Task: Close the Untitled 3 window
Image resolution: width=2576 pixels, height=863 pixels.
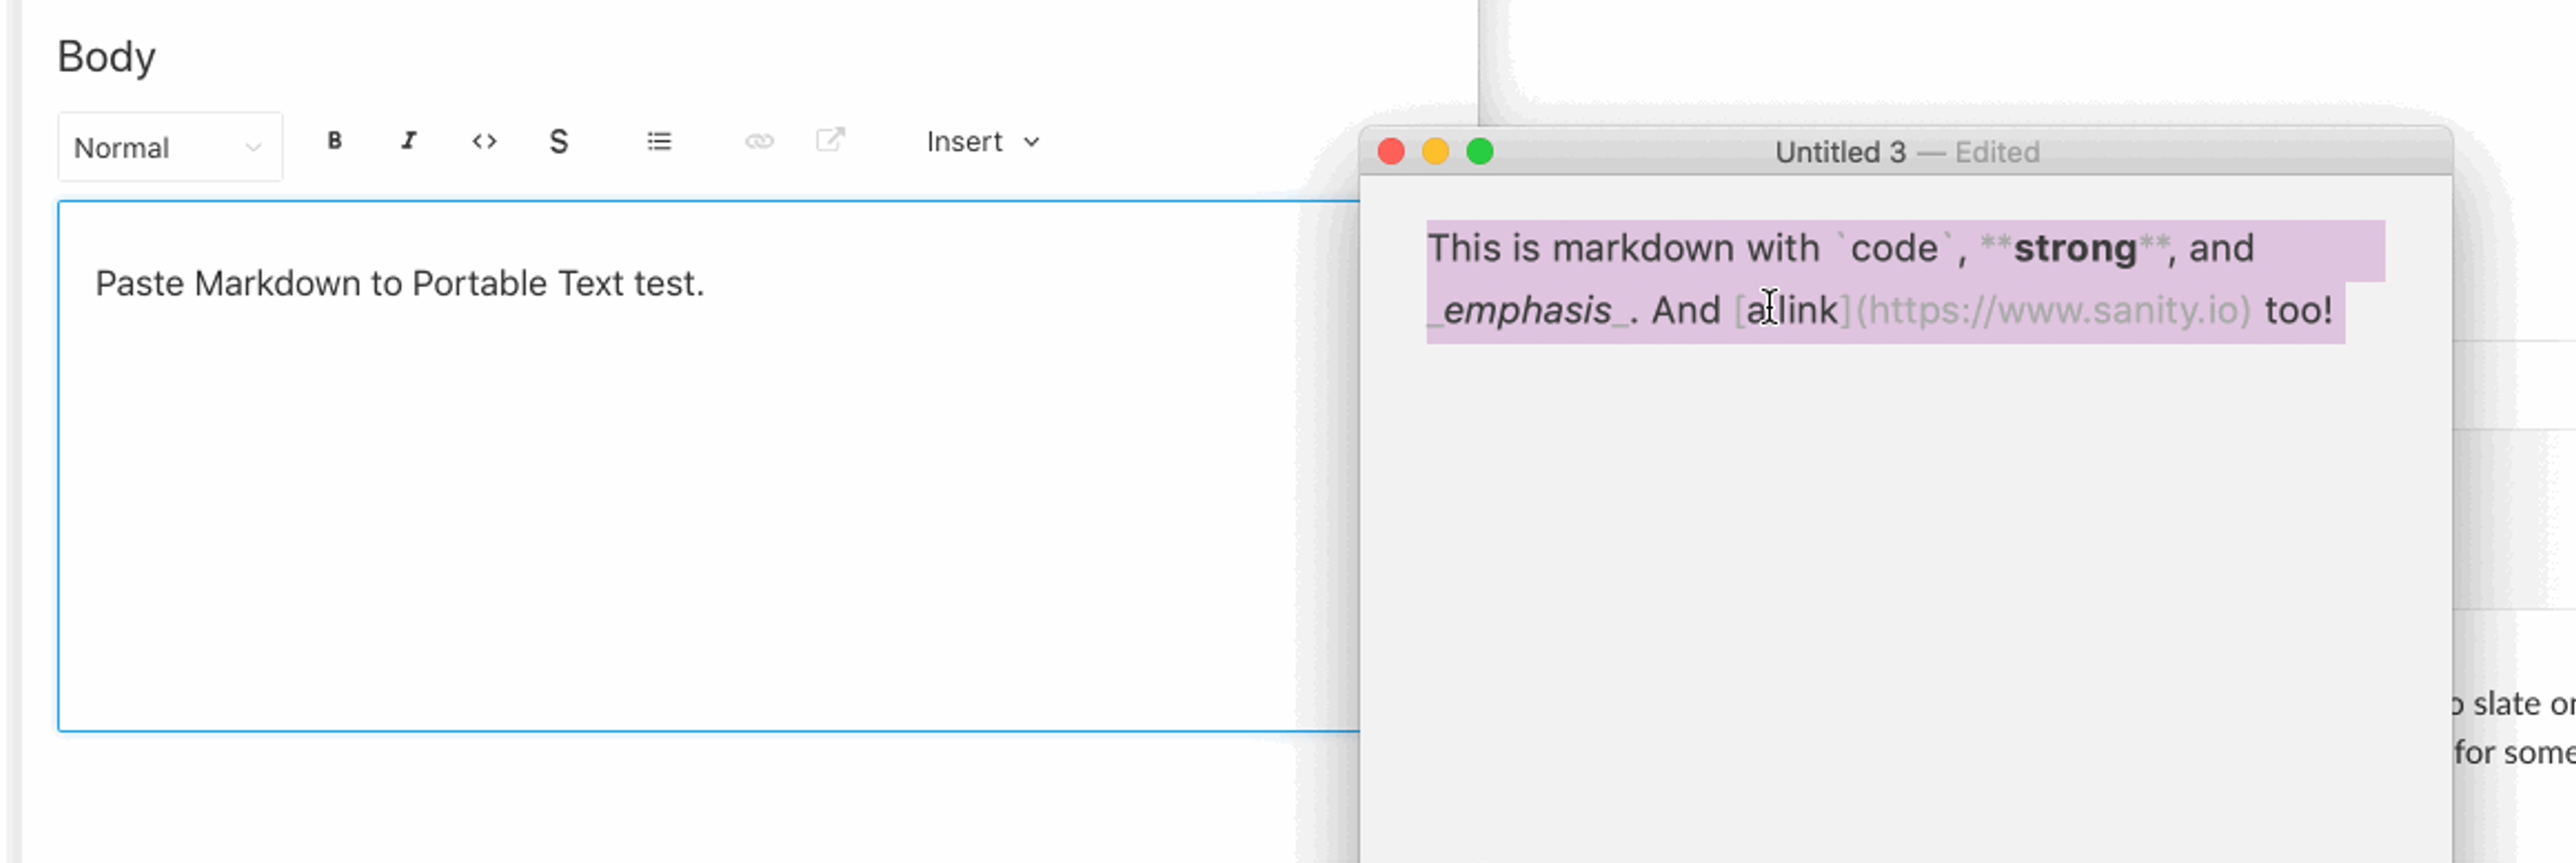Action: click(x=1391, y=151)
